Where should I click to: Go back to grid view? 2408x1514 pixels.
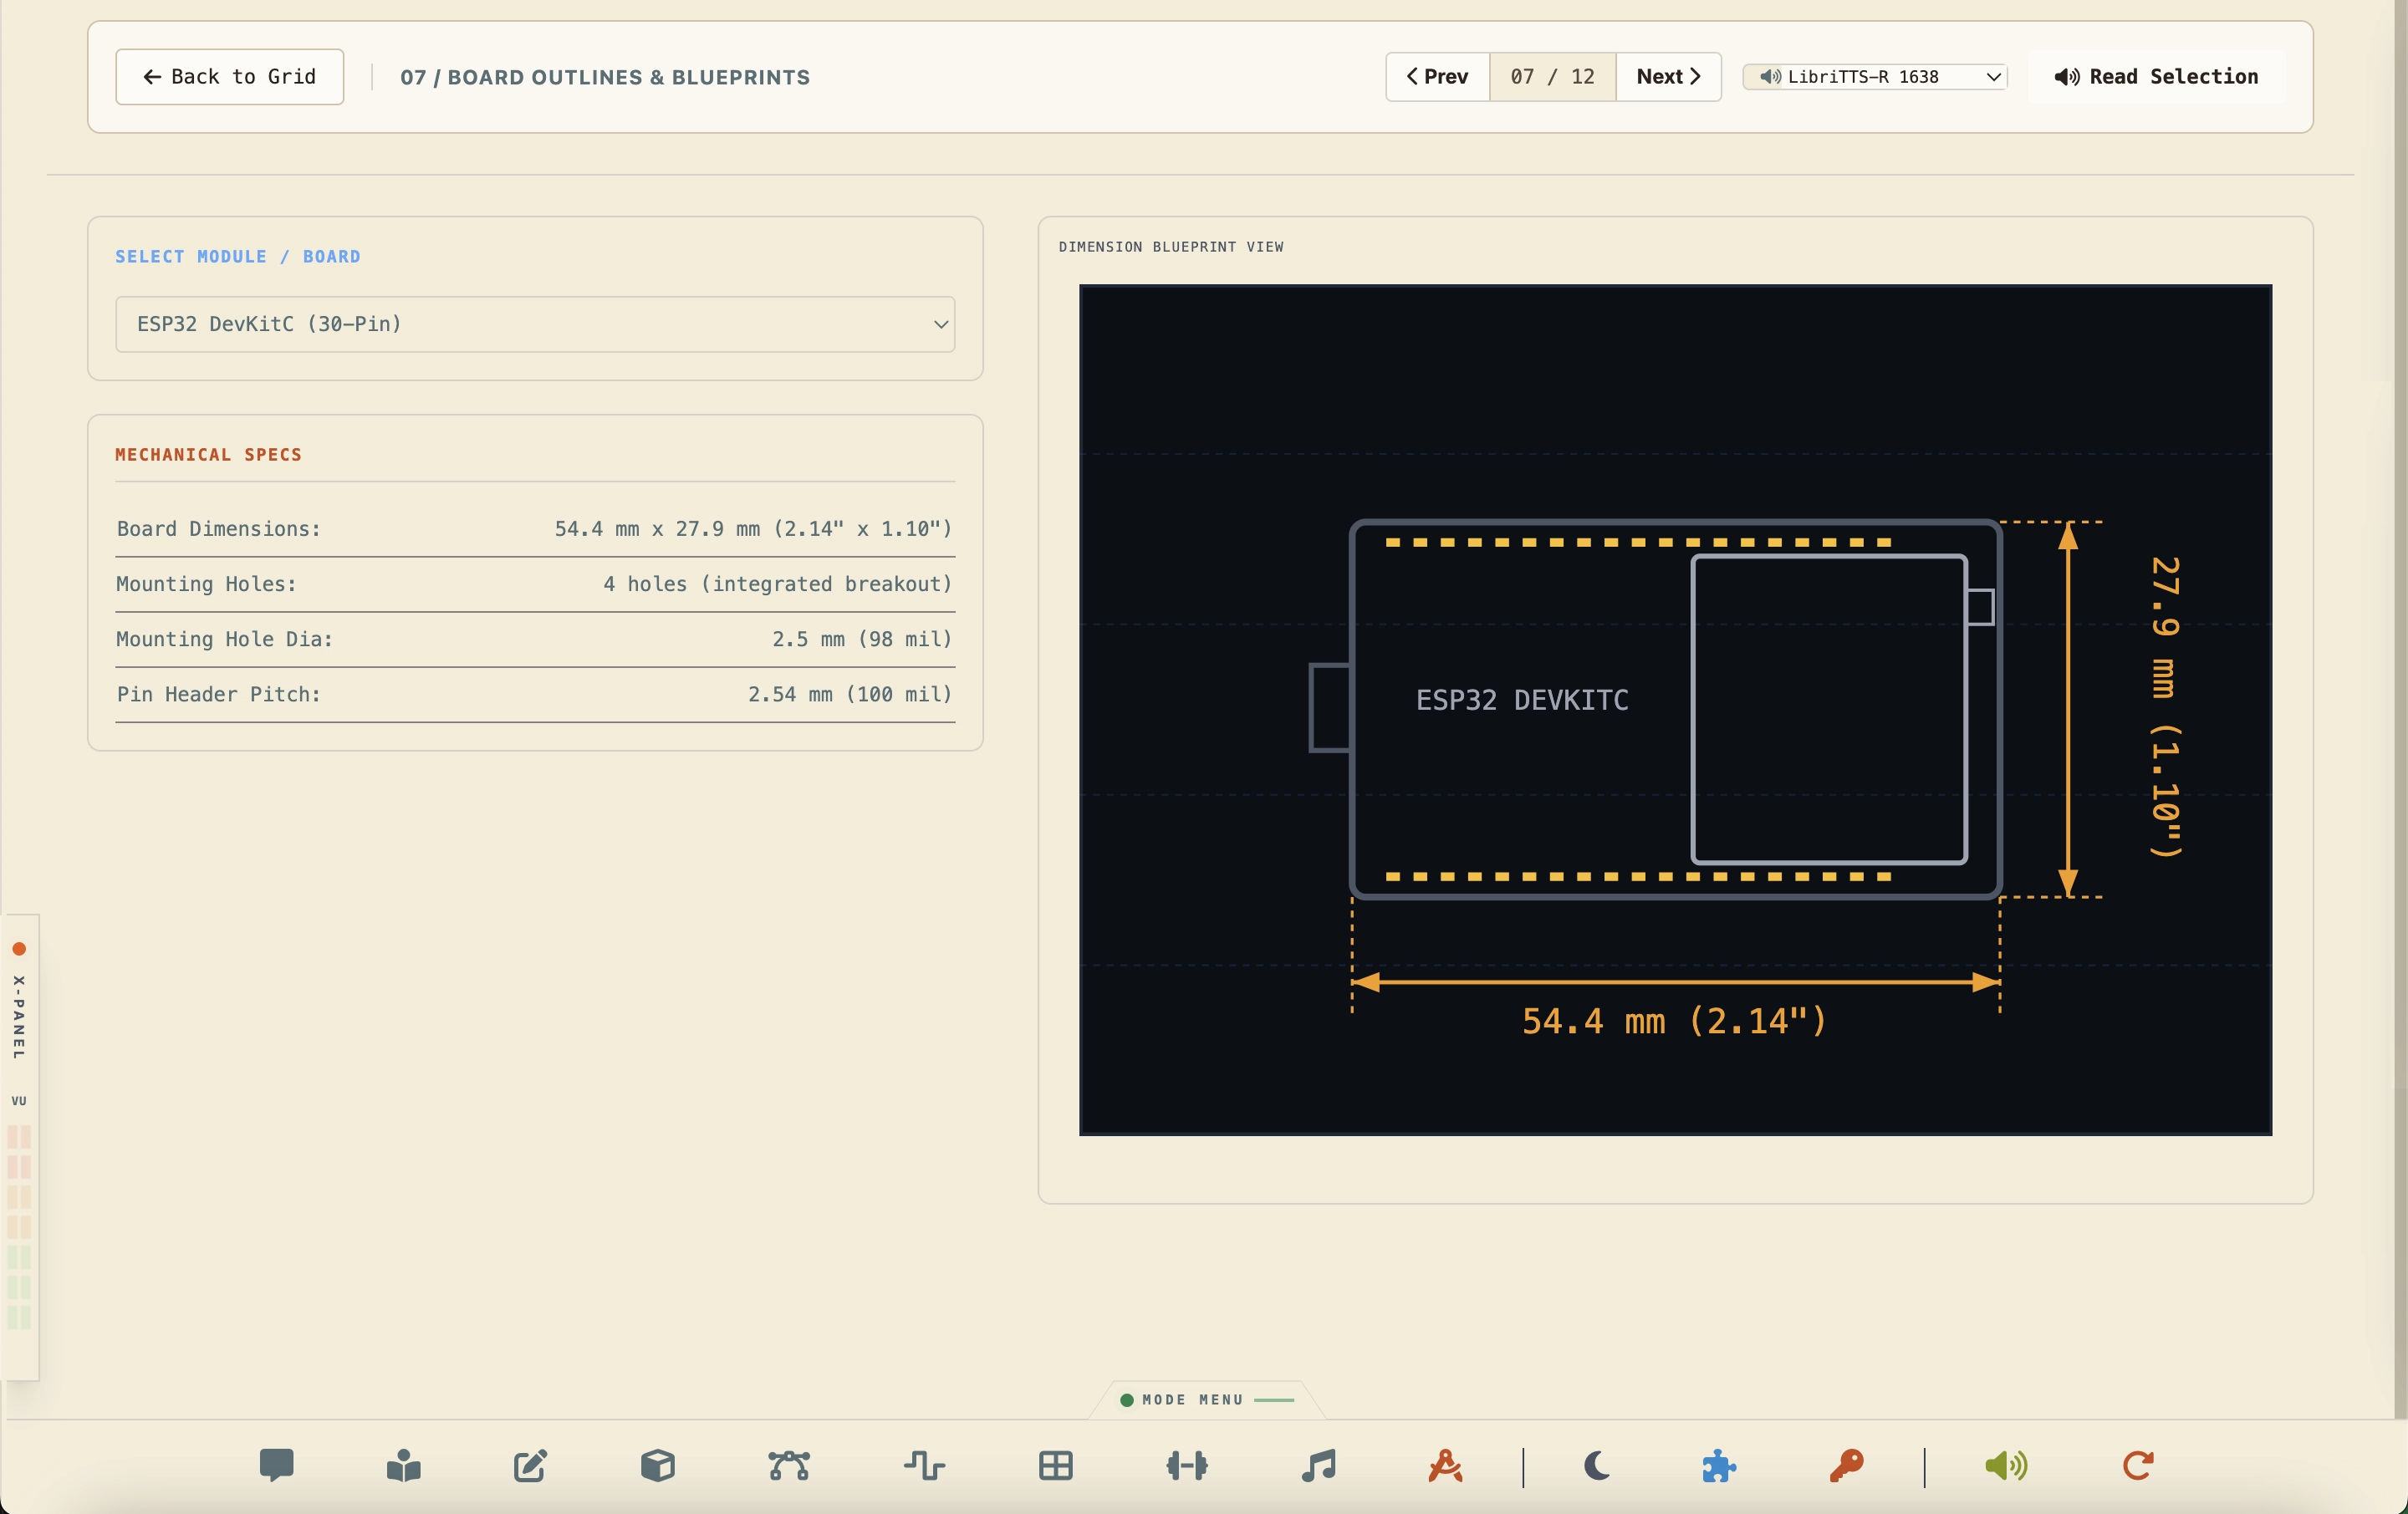[x=229, y=76]
